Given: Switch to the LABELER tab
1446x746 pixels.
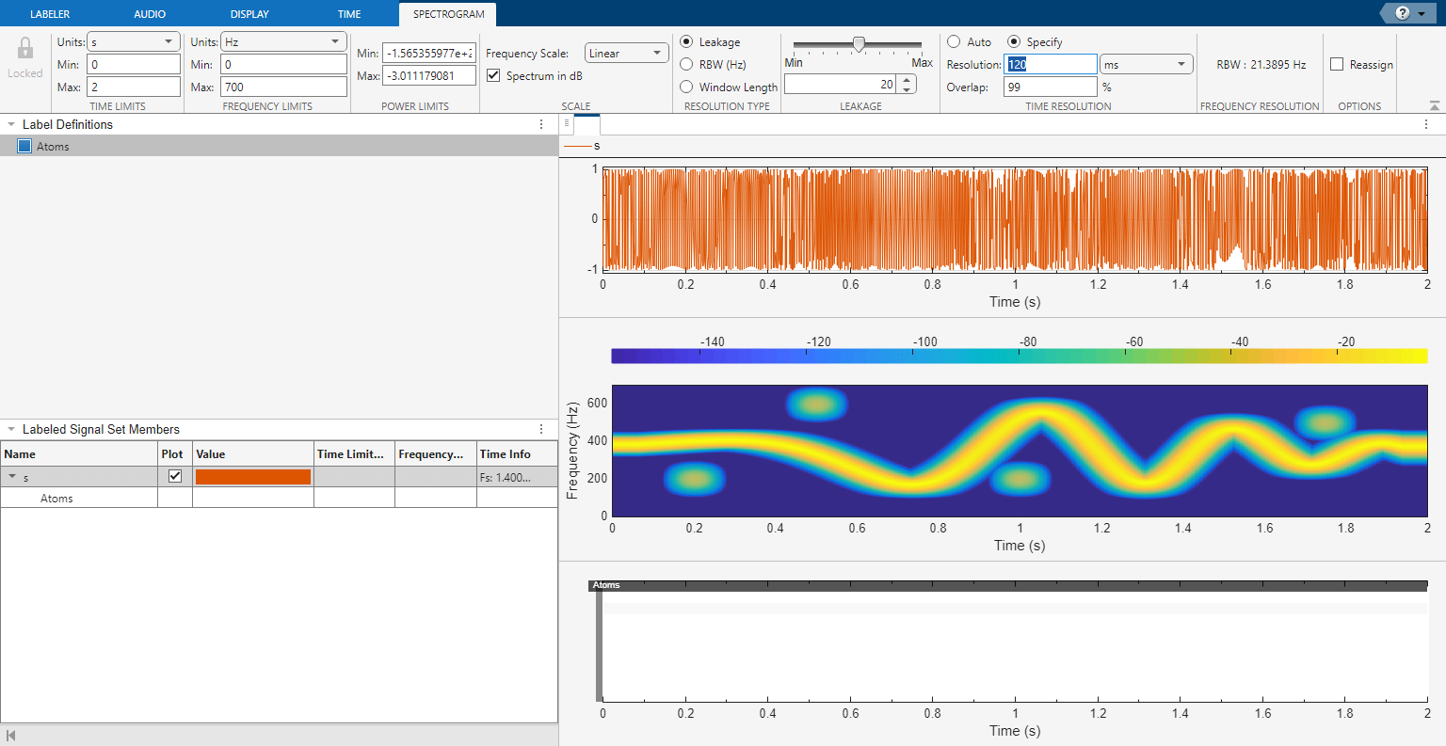Looking at the screenshot, I should [x=50, y=13].
